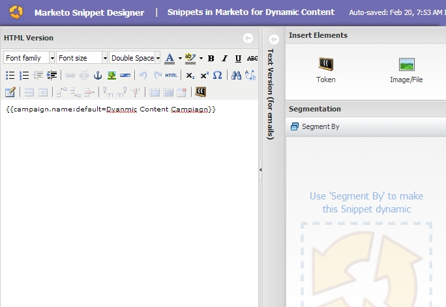446x307 pixels.
Task: Merge table cells
Action: pos(168,93)
